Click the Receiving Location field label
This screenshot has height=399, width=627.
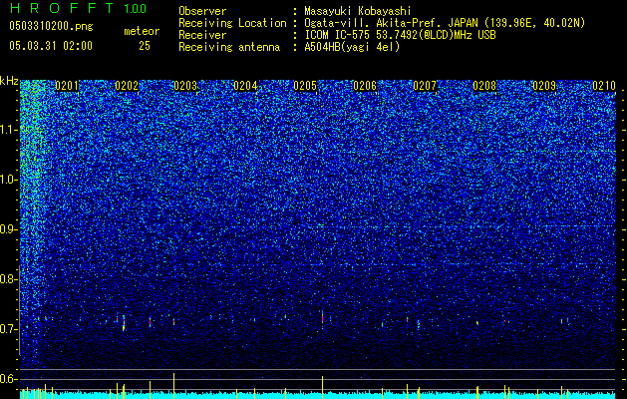coord(232,23)
